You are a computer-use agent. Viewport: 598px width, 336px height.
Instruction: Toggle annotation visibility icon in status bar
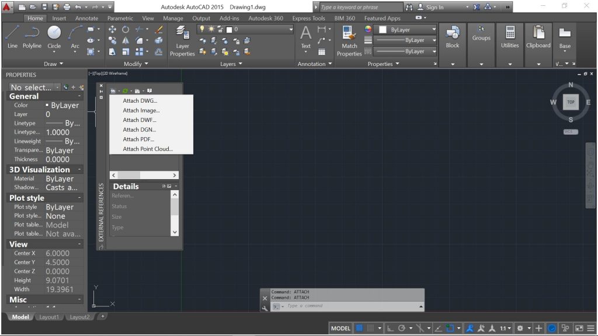tap(470, 328)
